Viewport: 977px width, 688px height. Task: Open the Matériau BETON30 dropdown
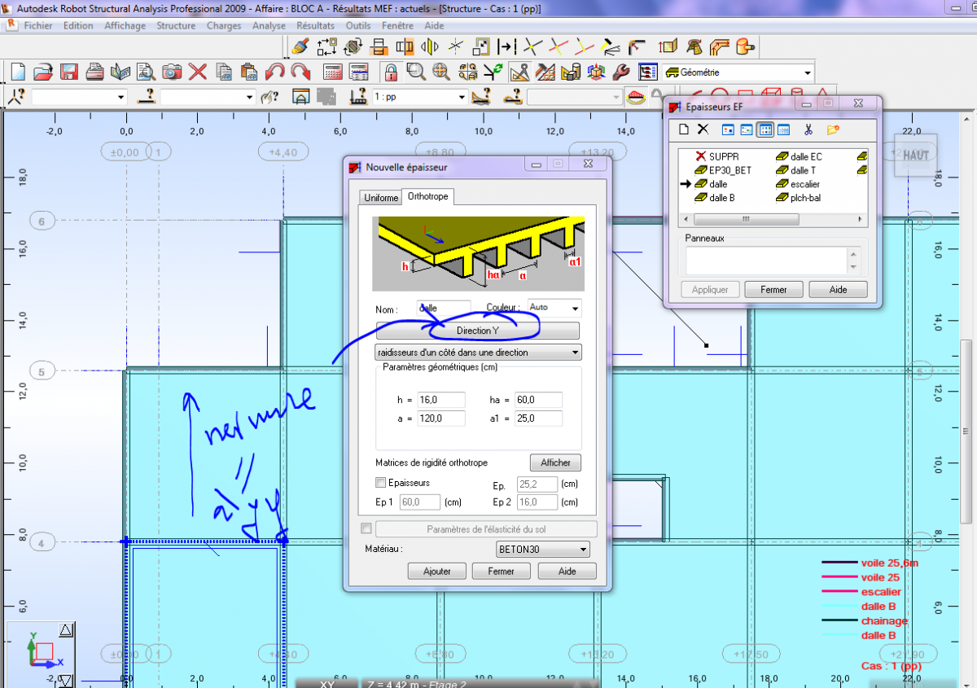(543, 550)
